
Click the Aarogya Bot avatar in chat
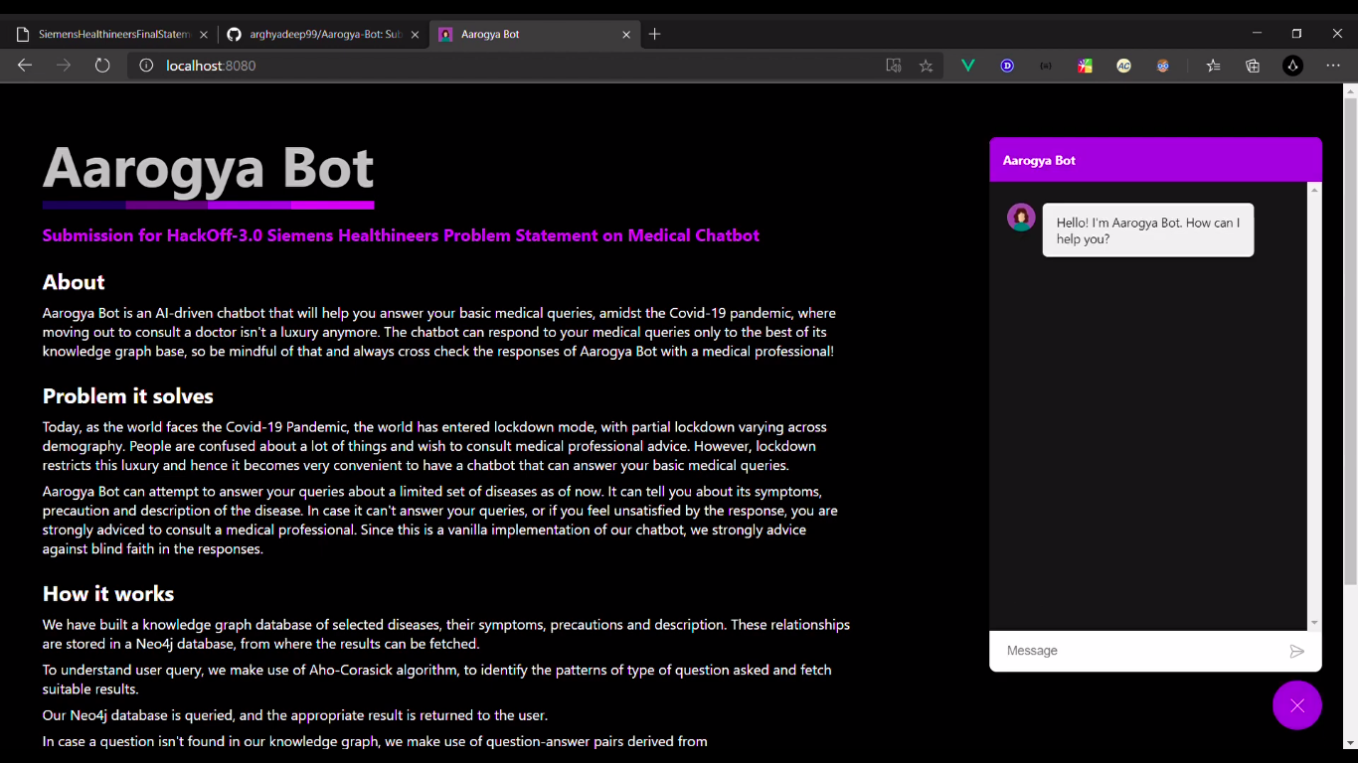point(1021,218)
